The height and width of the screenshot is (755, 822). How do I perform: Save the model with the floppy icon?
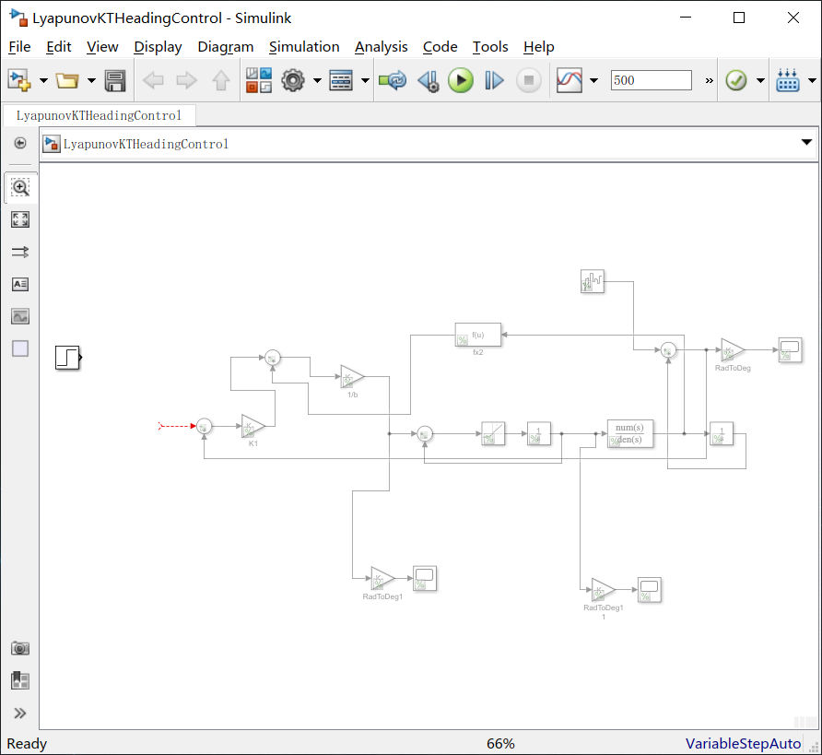115,81
